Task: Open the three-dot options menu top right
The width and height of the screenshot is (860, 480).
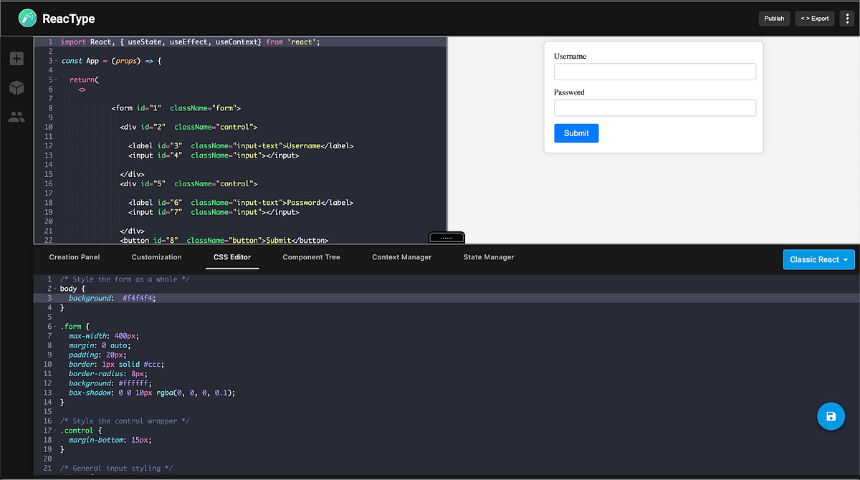Action: point(848,18)
